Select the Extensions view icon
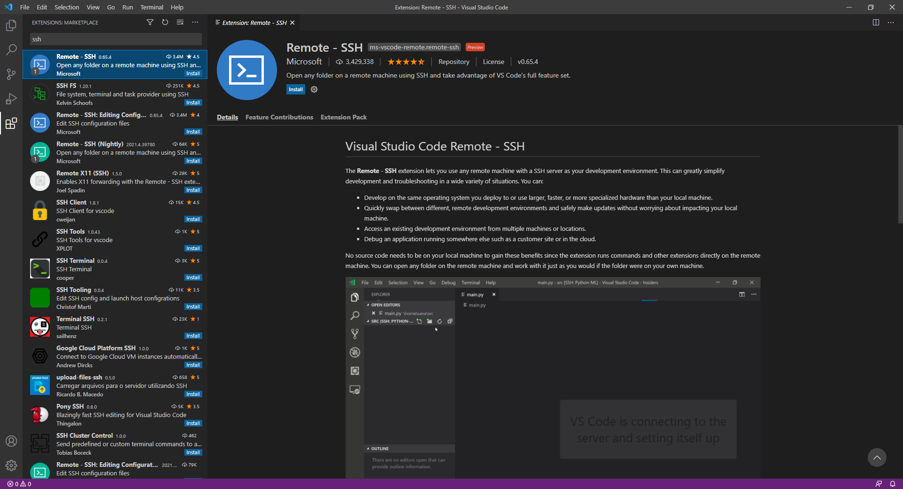 [x=11, y=123]
